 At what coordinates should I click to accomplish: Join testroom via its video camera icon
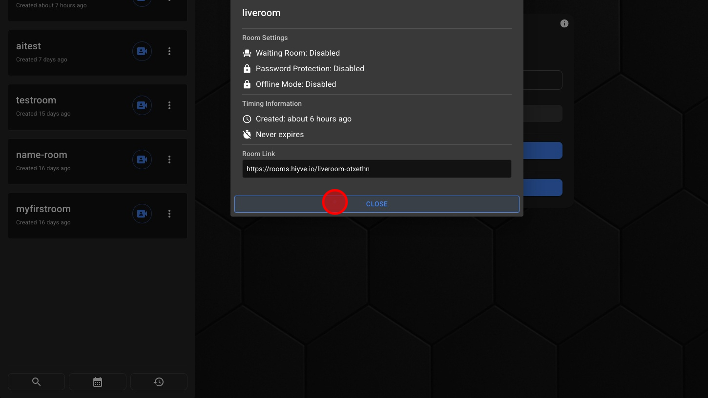(142, 105)
